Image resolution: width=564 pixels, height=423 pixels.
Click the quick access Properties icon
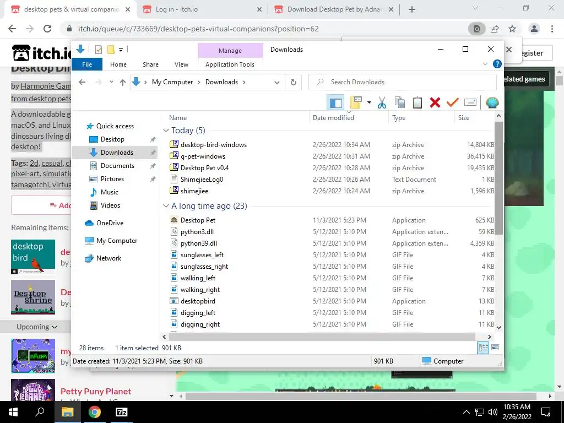pyautogui.click(x=98, y=50)
